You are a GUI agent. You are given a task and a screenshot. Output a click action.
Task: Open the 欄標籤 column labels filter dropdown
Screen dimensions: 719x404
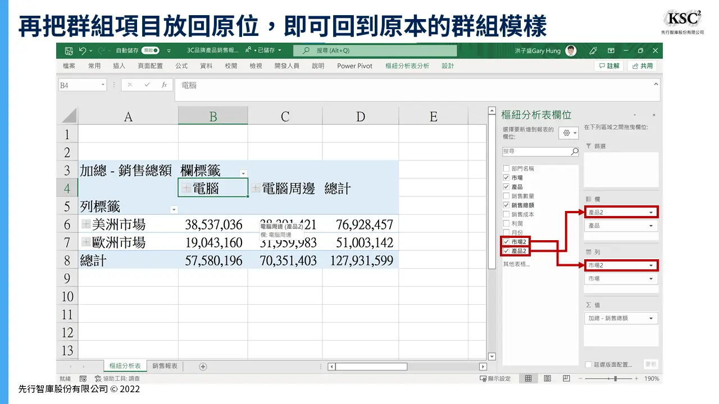click(x=243, y=173)
